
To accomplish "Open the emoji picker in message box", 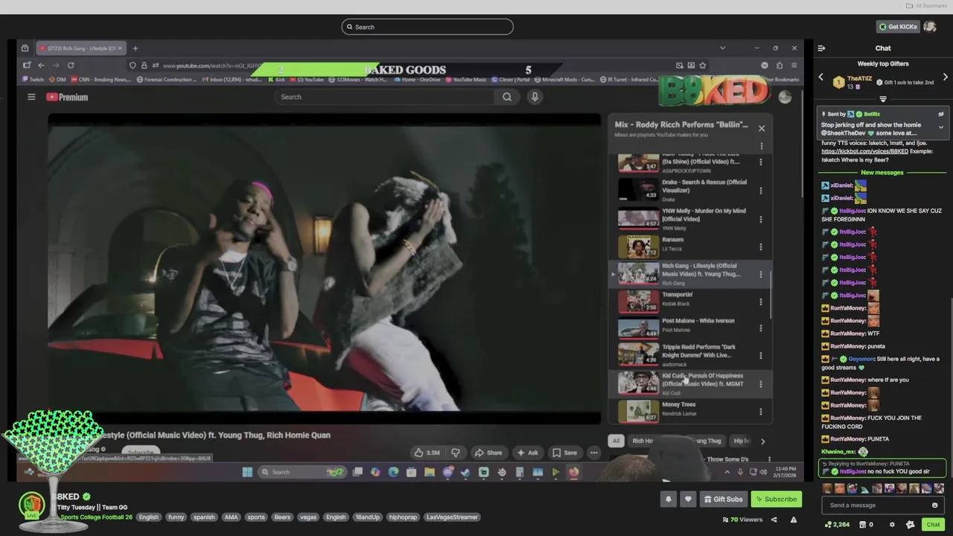I will (935, 505).
